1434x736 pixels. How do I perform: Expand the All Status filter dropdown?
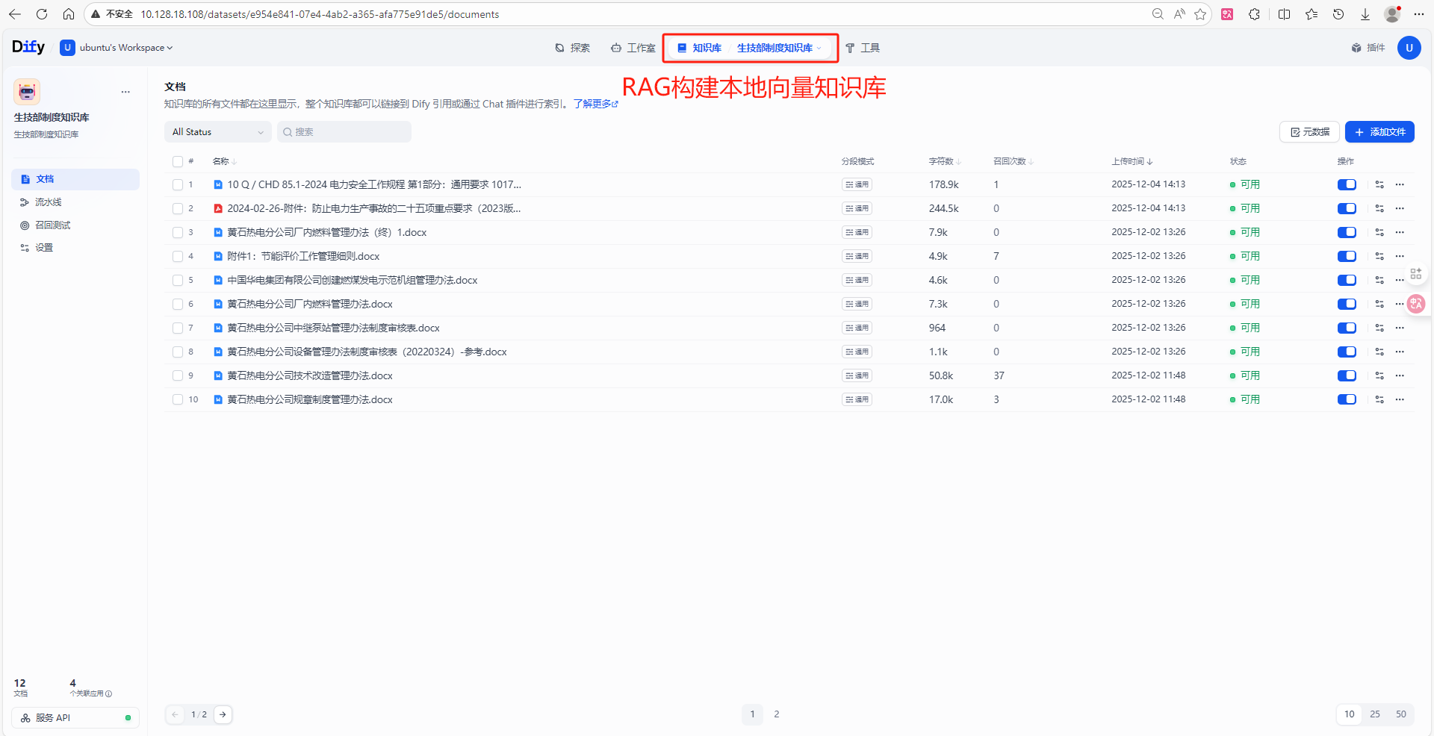tap(217, 132)
